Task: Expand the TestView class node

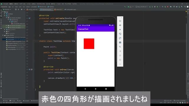Action: coord(10,22)
